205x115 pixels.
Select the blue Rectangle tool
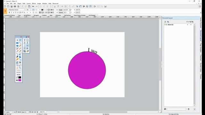coord(17,43)
